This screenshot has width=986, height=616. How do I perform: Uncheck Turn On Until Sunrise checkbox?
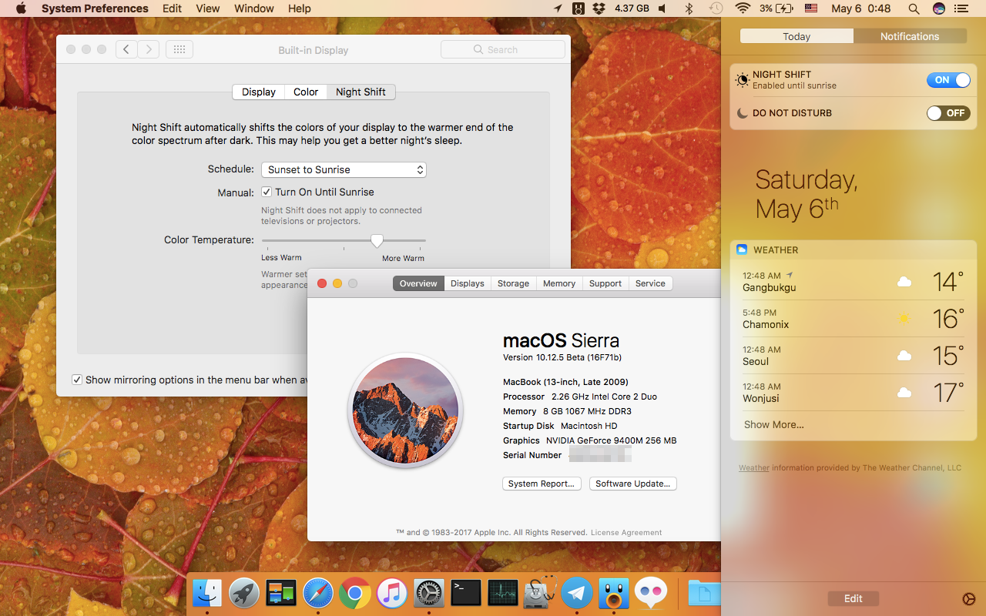coord(267,192)
